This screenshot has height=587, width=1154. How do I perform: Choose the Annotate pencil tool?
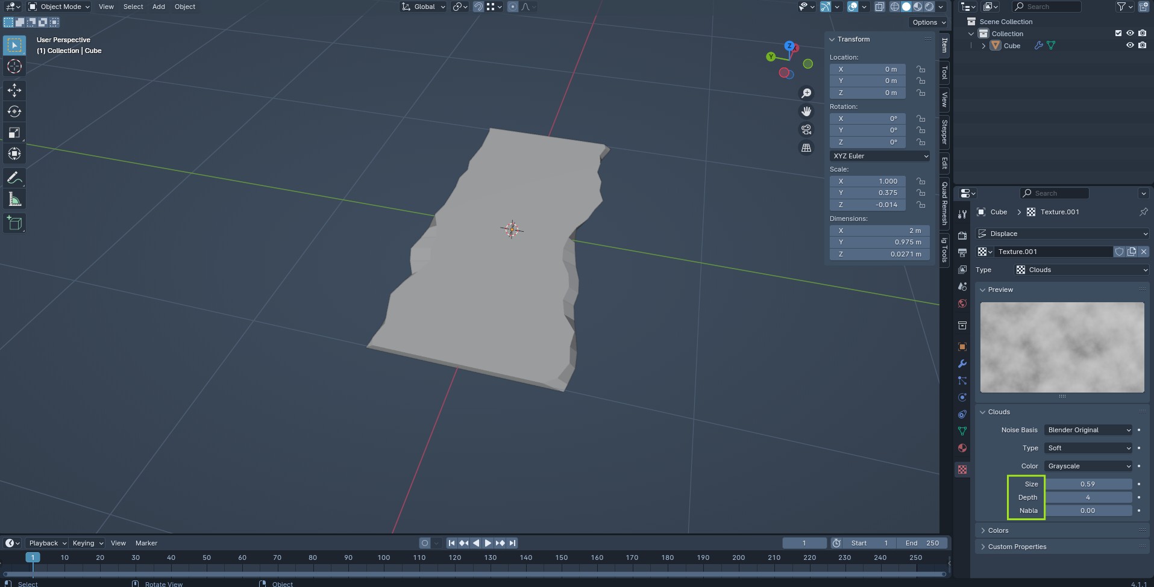coord(14,178)
